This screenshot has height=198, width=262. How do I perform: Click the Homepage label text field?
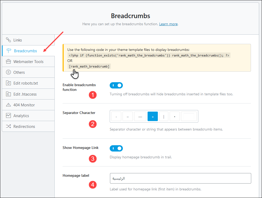point(180,178)
